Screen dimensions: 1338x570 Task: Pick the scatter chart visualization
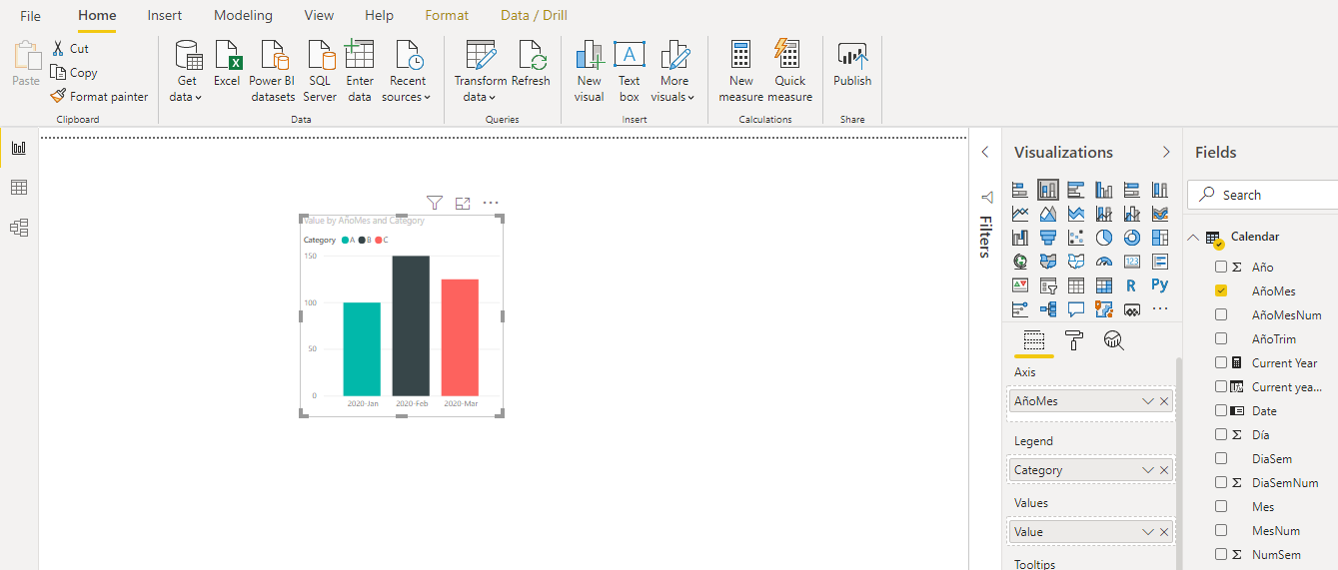click(x=1076, y=237)
